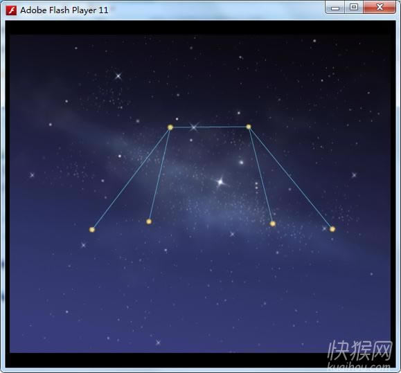Maximize the Adobe Flash Player window

point(354,7)
